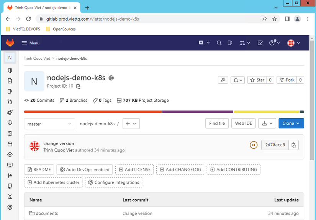316x220 pixels.
Task: Star the nodejs-demo-k8s project
Action: point(257,80)
